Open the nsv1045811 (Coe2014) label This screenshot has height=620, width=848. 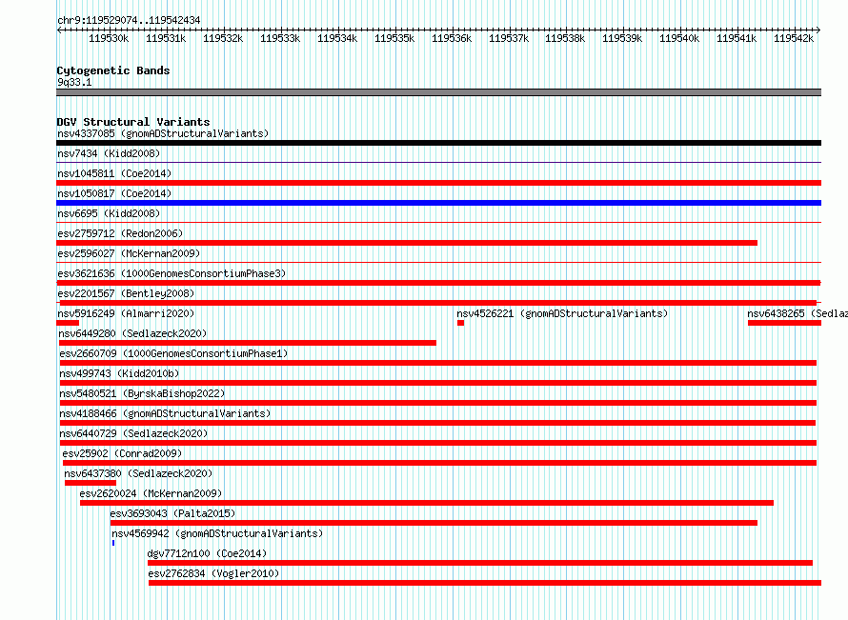point(114,173)
